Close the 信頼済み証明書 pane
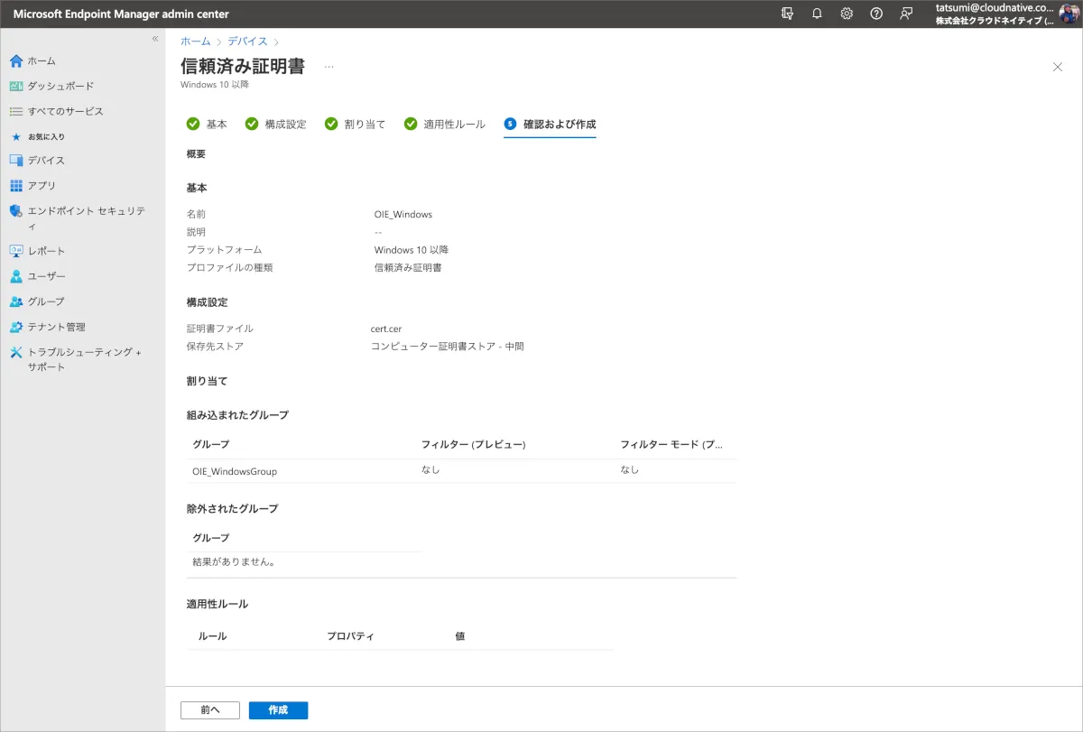1083x732 pixels. click(1058, 67)
